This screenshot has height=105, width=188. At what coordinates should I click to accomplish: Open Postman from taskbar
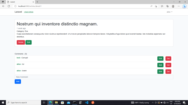coord(93,103)
